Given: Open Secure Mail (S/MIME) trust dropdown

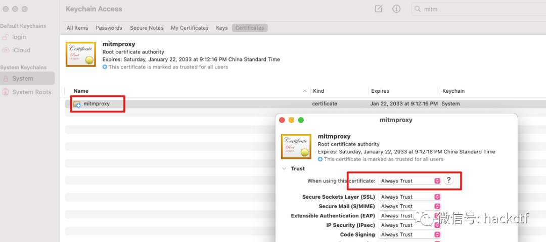Looking at the screenshot, I should click(x=409, y=206).
